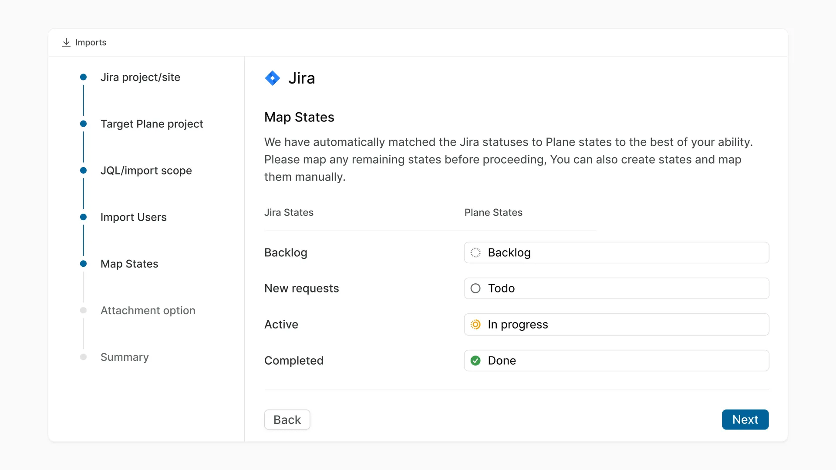Click the Map States section heading
Viewport: 836px width, 470px height.
click(x=299, y=117)
